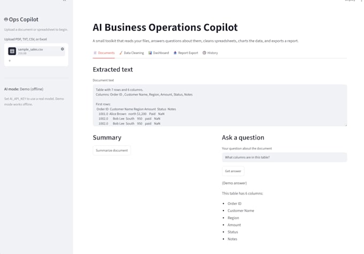Click the Summary heading
The height and width of the screenshot is (254, 364).
[x=107, y=138]
